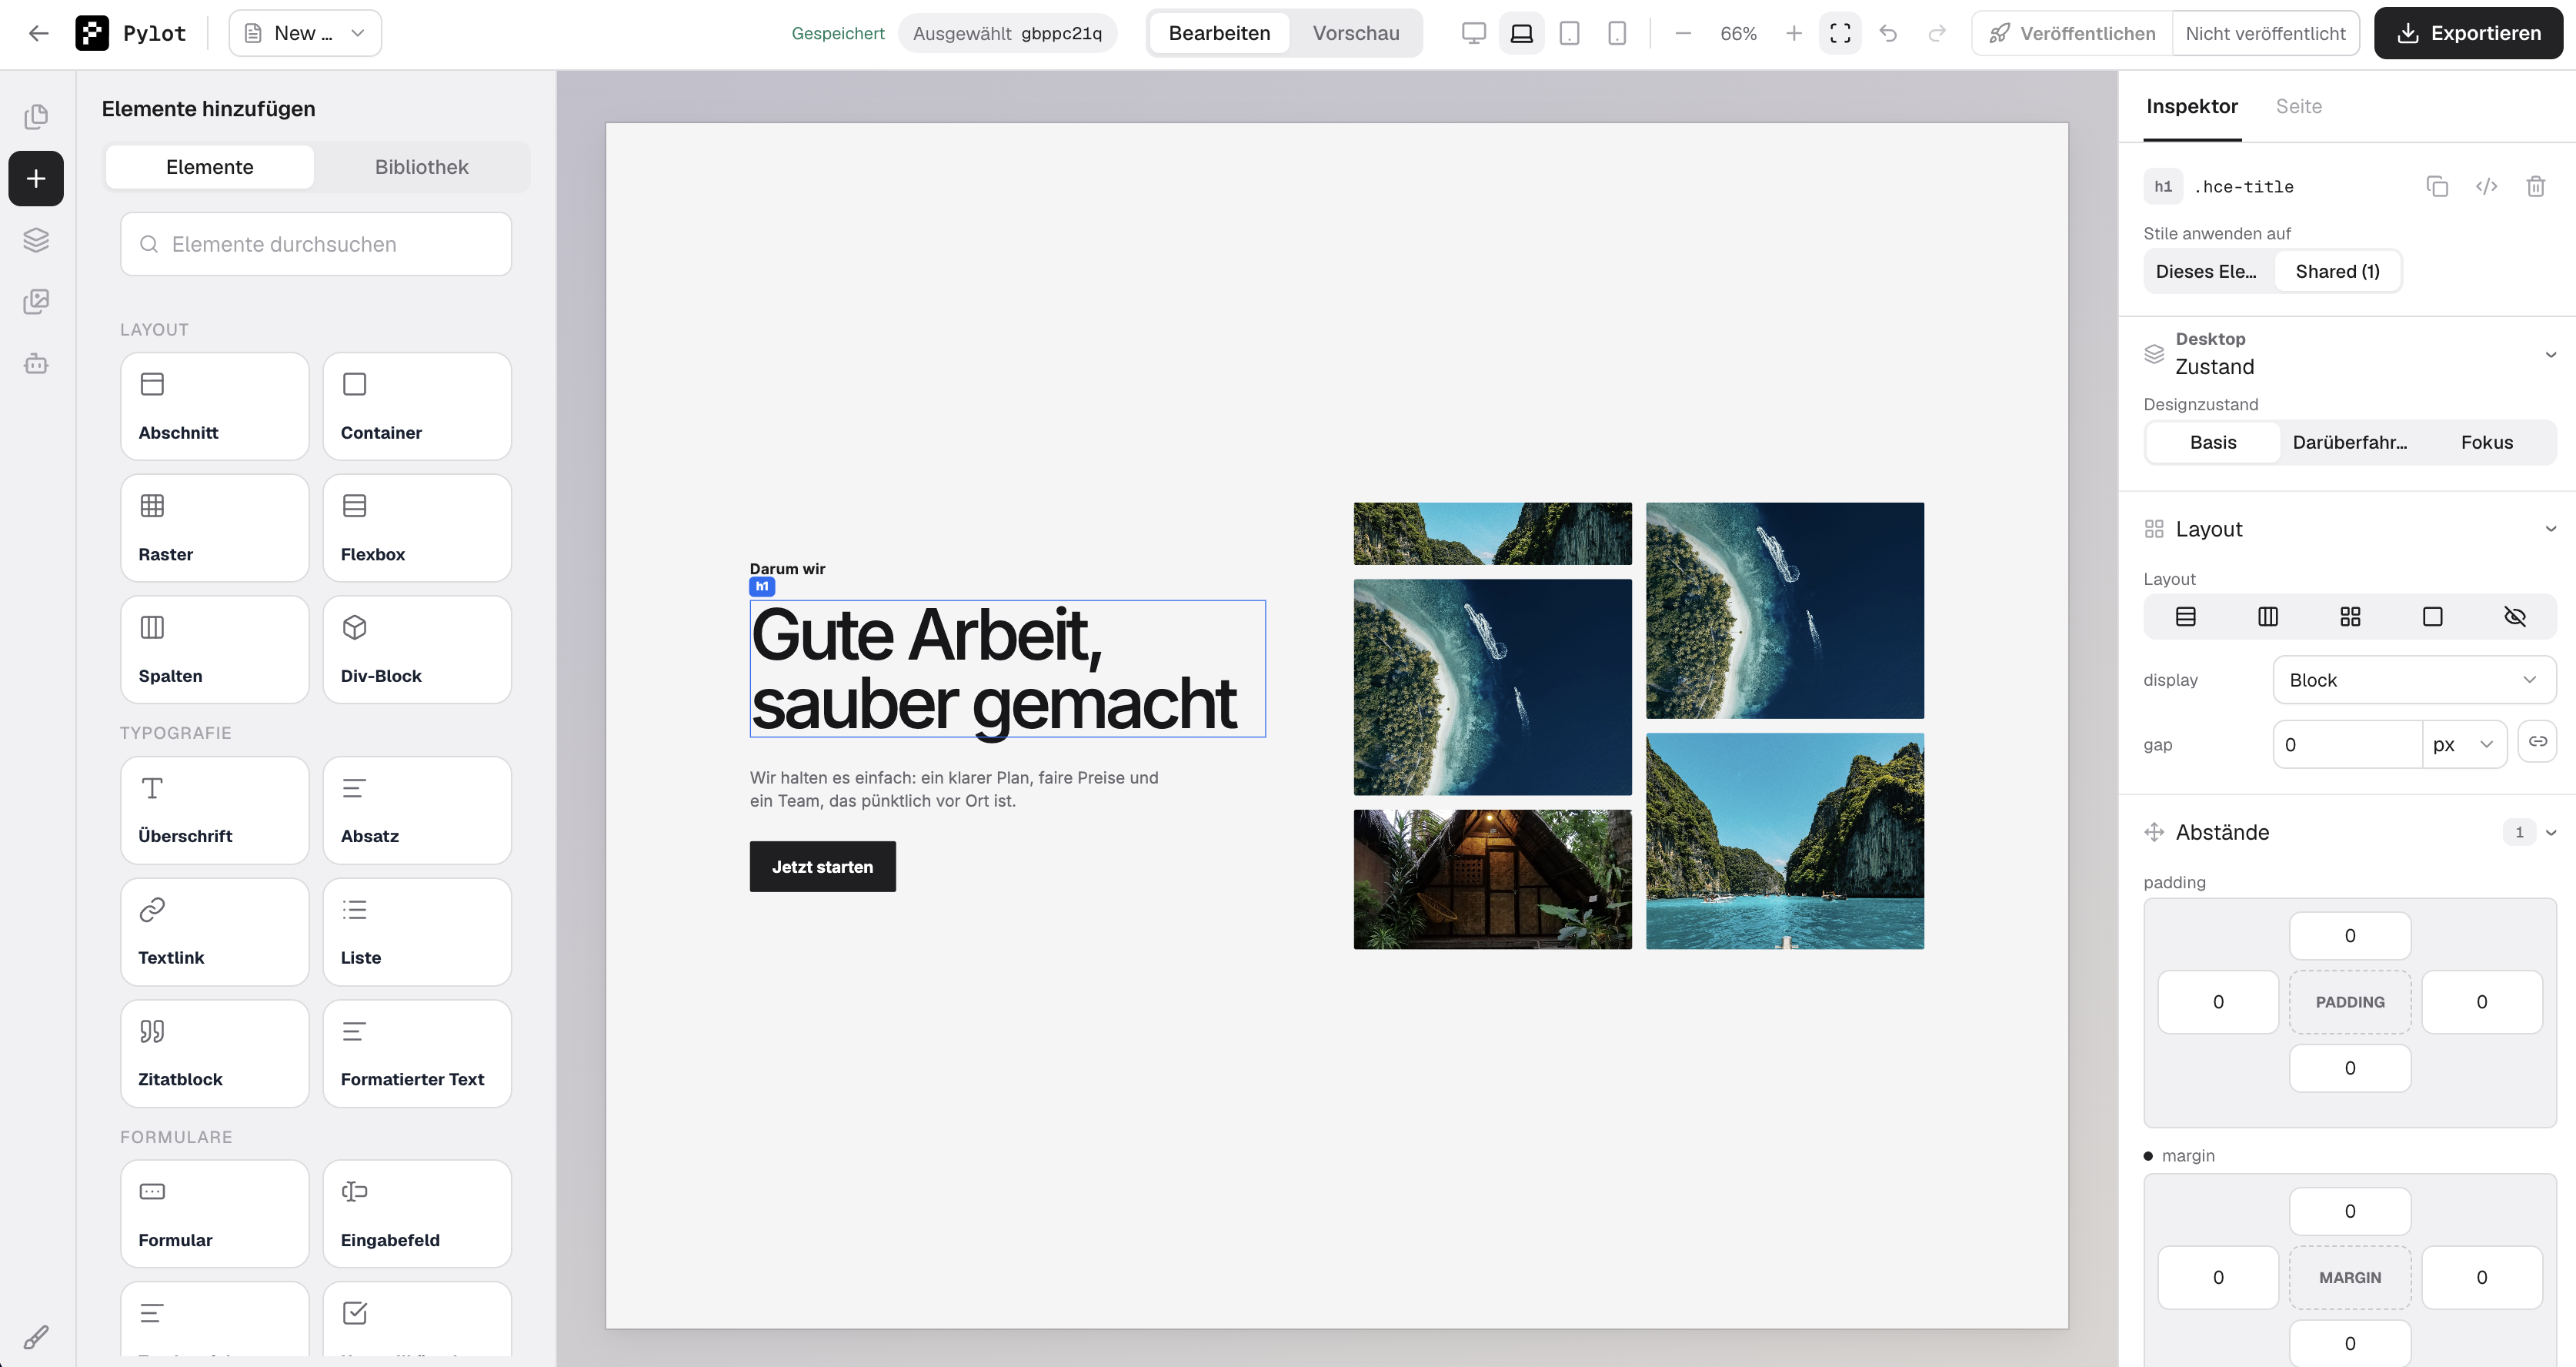Click the Exportieren button

(x=2468, y=33)
